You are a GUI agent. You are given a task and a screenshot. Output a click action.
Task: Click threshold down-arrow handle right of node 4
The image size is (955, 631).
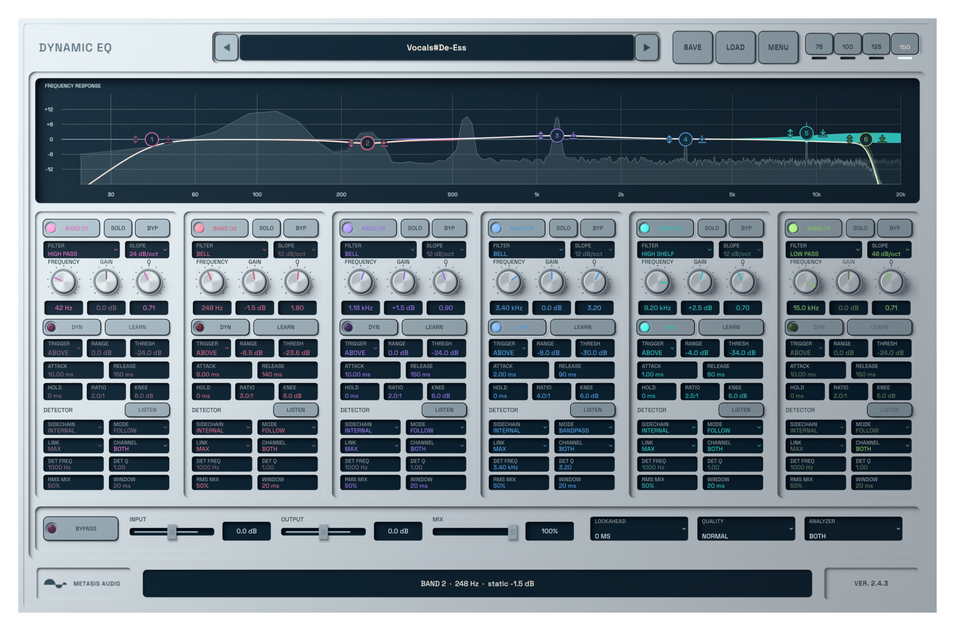click(701, 139)
